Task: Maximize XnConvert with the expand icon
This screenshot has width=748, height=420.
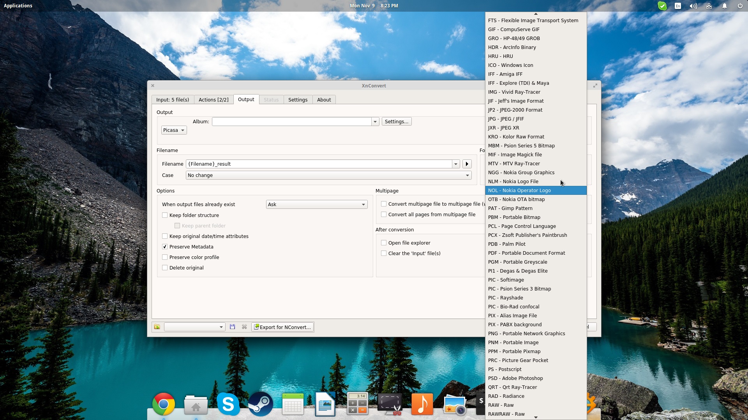Action: (x=595, y=86)
